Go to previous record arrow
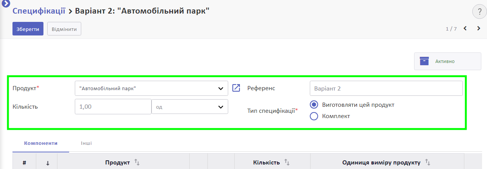The width and height of the screenshot is (487, 169). pos(465,28)
